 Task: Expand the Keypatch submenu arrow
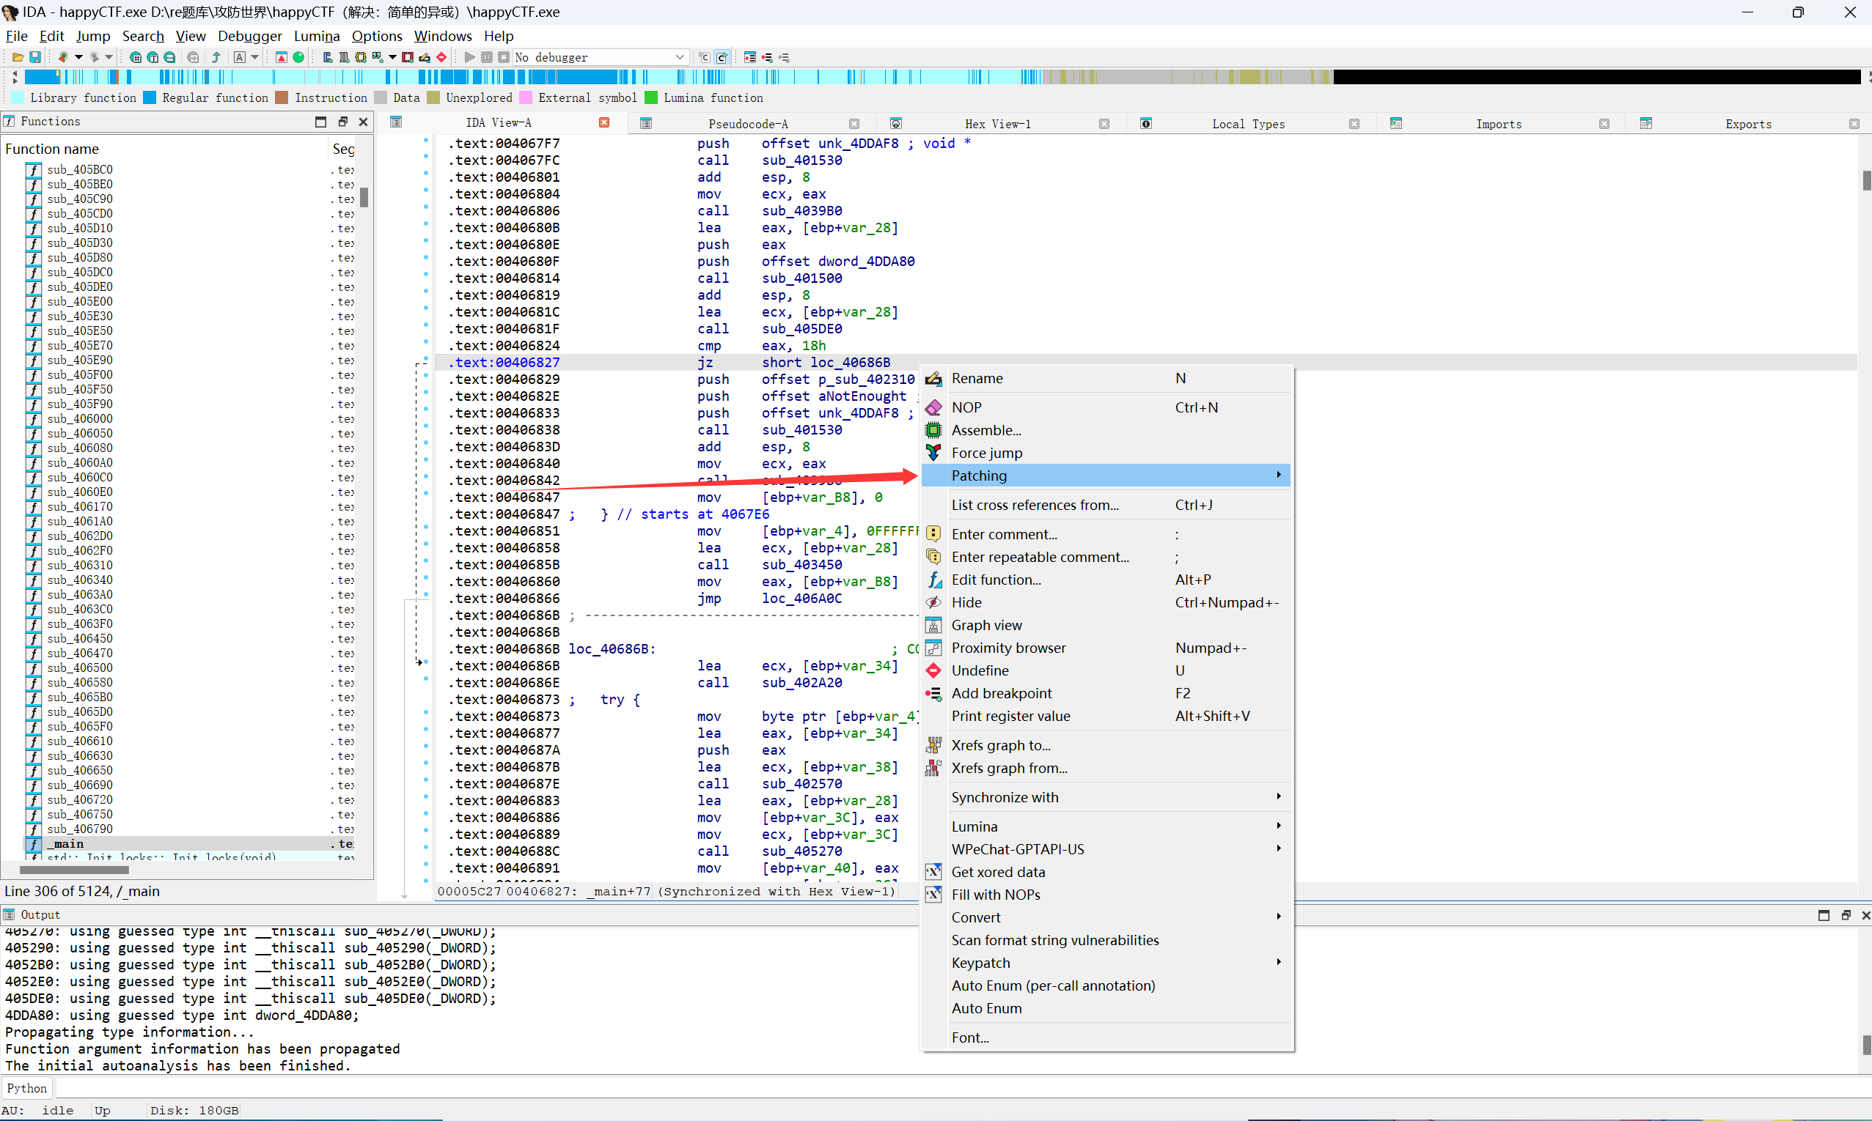click(x=1278, y=962)
